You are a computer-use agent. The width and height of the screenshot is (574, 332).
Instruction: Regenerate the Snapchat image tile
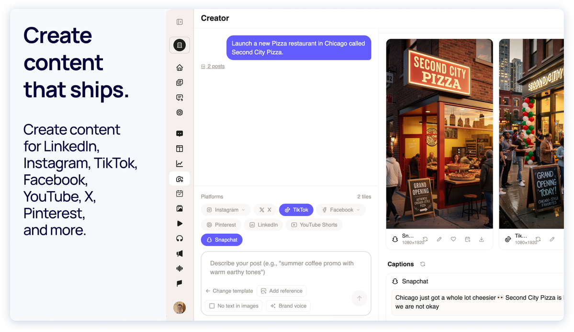pyautogui.click(x=425, y=239)
